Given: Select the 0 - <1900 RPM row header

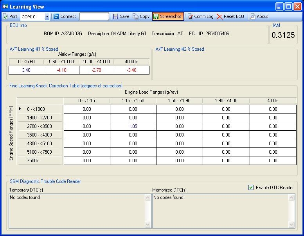Looking at the screenshot, I should point(40,109).
